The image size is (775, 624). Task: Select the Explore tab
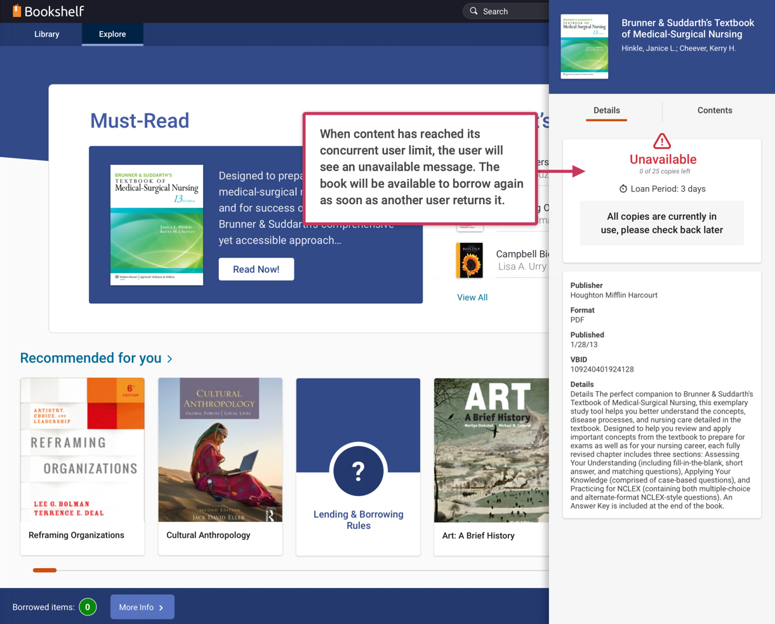click(112, 34)
